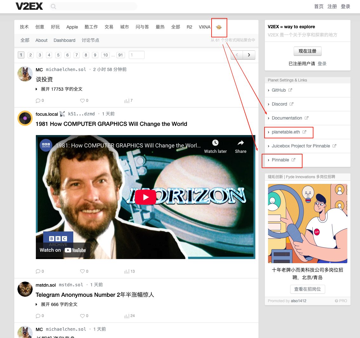The width and height of the screenshot is (360, 338).
Task: Click Pinnable external link icon
Action: pos(293,160)
